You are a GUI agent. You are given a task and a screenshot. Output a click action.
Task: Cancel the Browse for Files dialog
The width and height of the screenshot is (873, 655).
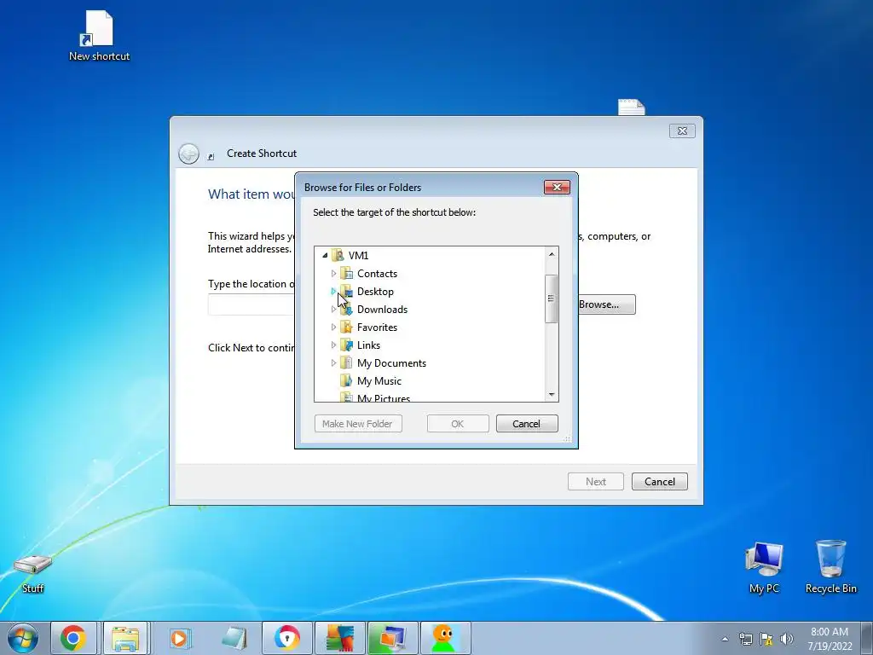tap(527, 424)
